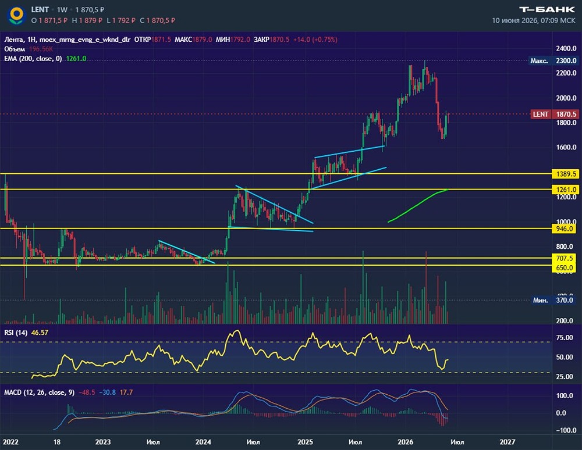Click the Lenta flower logo icon
The height and width of the screenshot is (450, 582).
(16, 15)
